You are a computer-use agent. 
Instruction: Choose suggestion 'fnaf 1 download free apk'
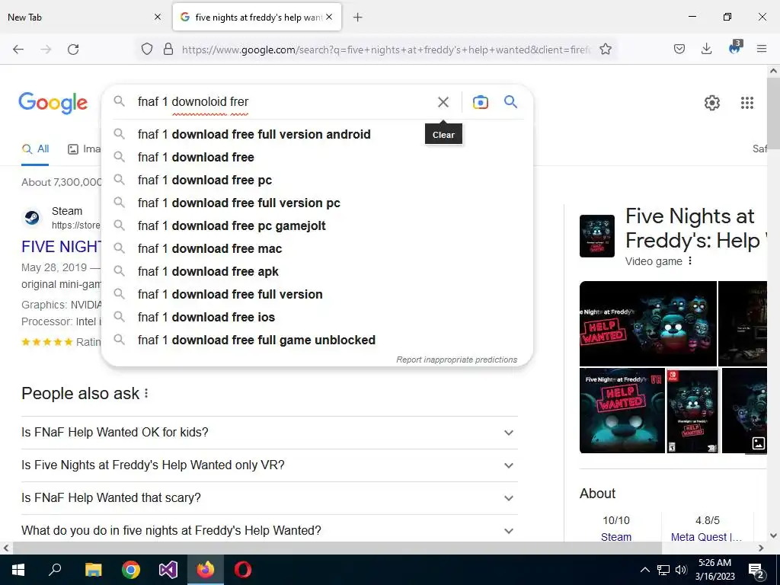pos(317,272)
